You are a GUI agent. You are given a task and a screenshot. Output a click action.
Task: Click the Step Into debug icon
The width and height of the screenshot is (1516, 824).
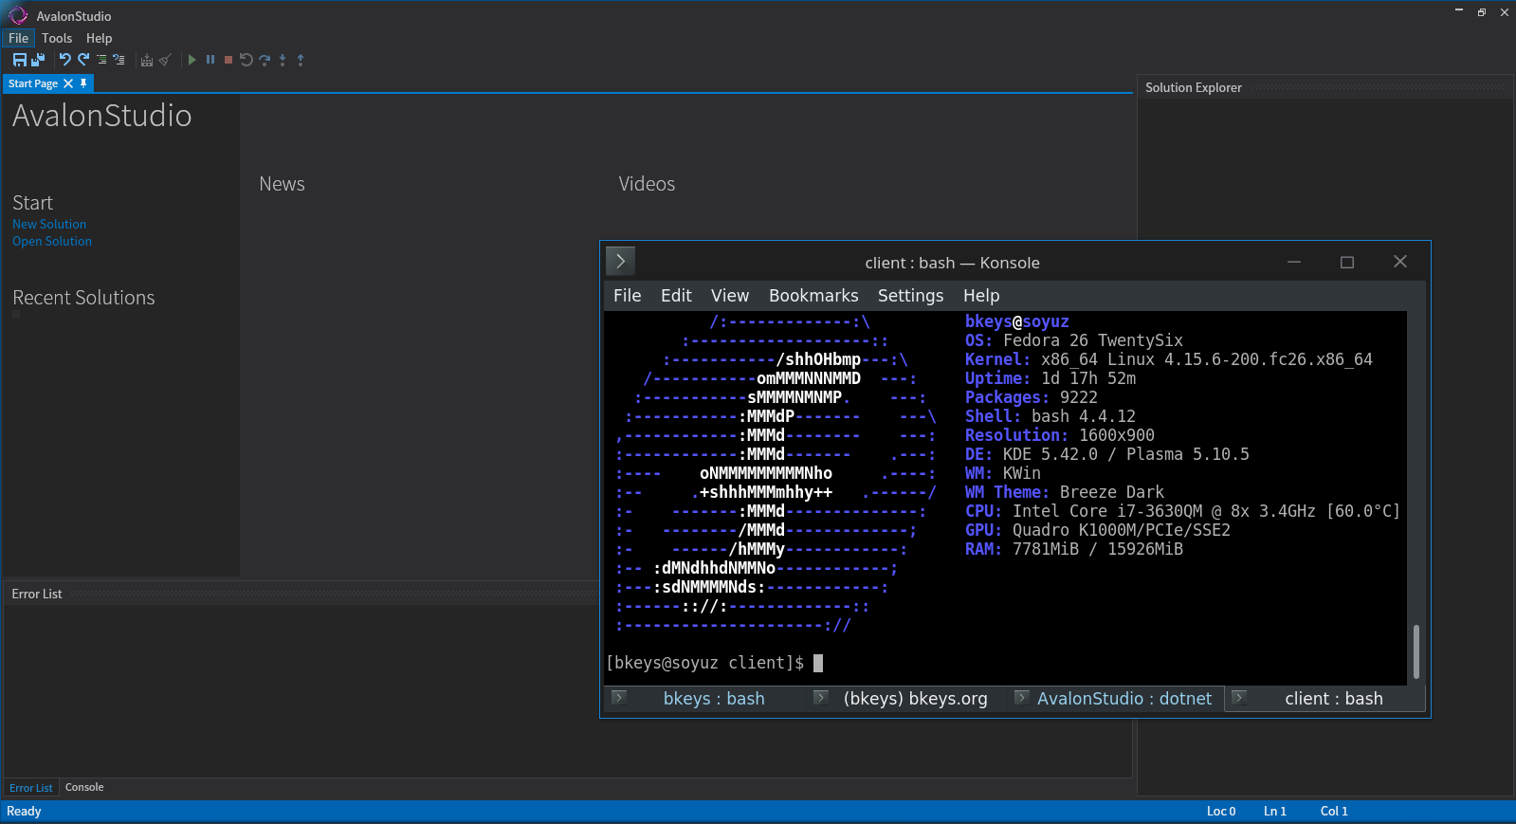point(283,60)
